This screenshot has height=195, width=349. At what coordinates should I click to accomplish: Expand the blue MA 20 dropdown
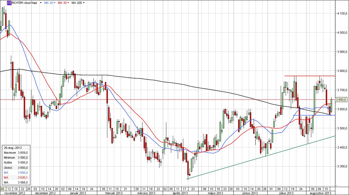pos(54,3)
